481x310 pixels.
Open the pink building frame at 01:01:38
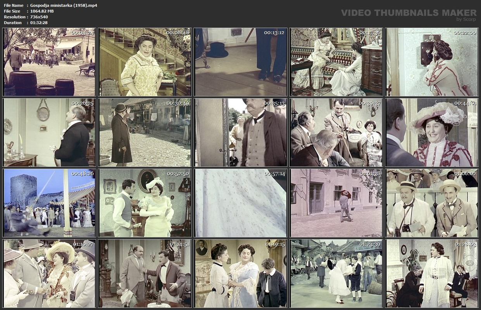coord(336,203)
